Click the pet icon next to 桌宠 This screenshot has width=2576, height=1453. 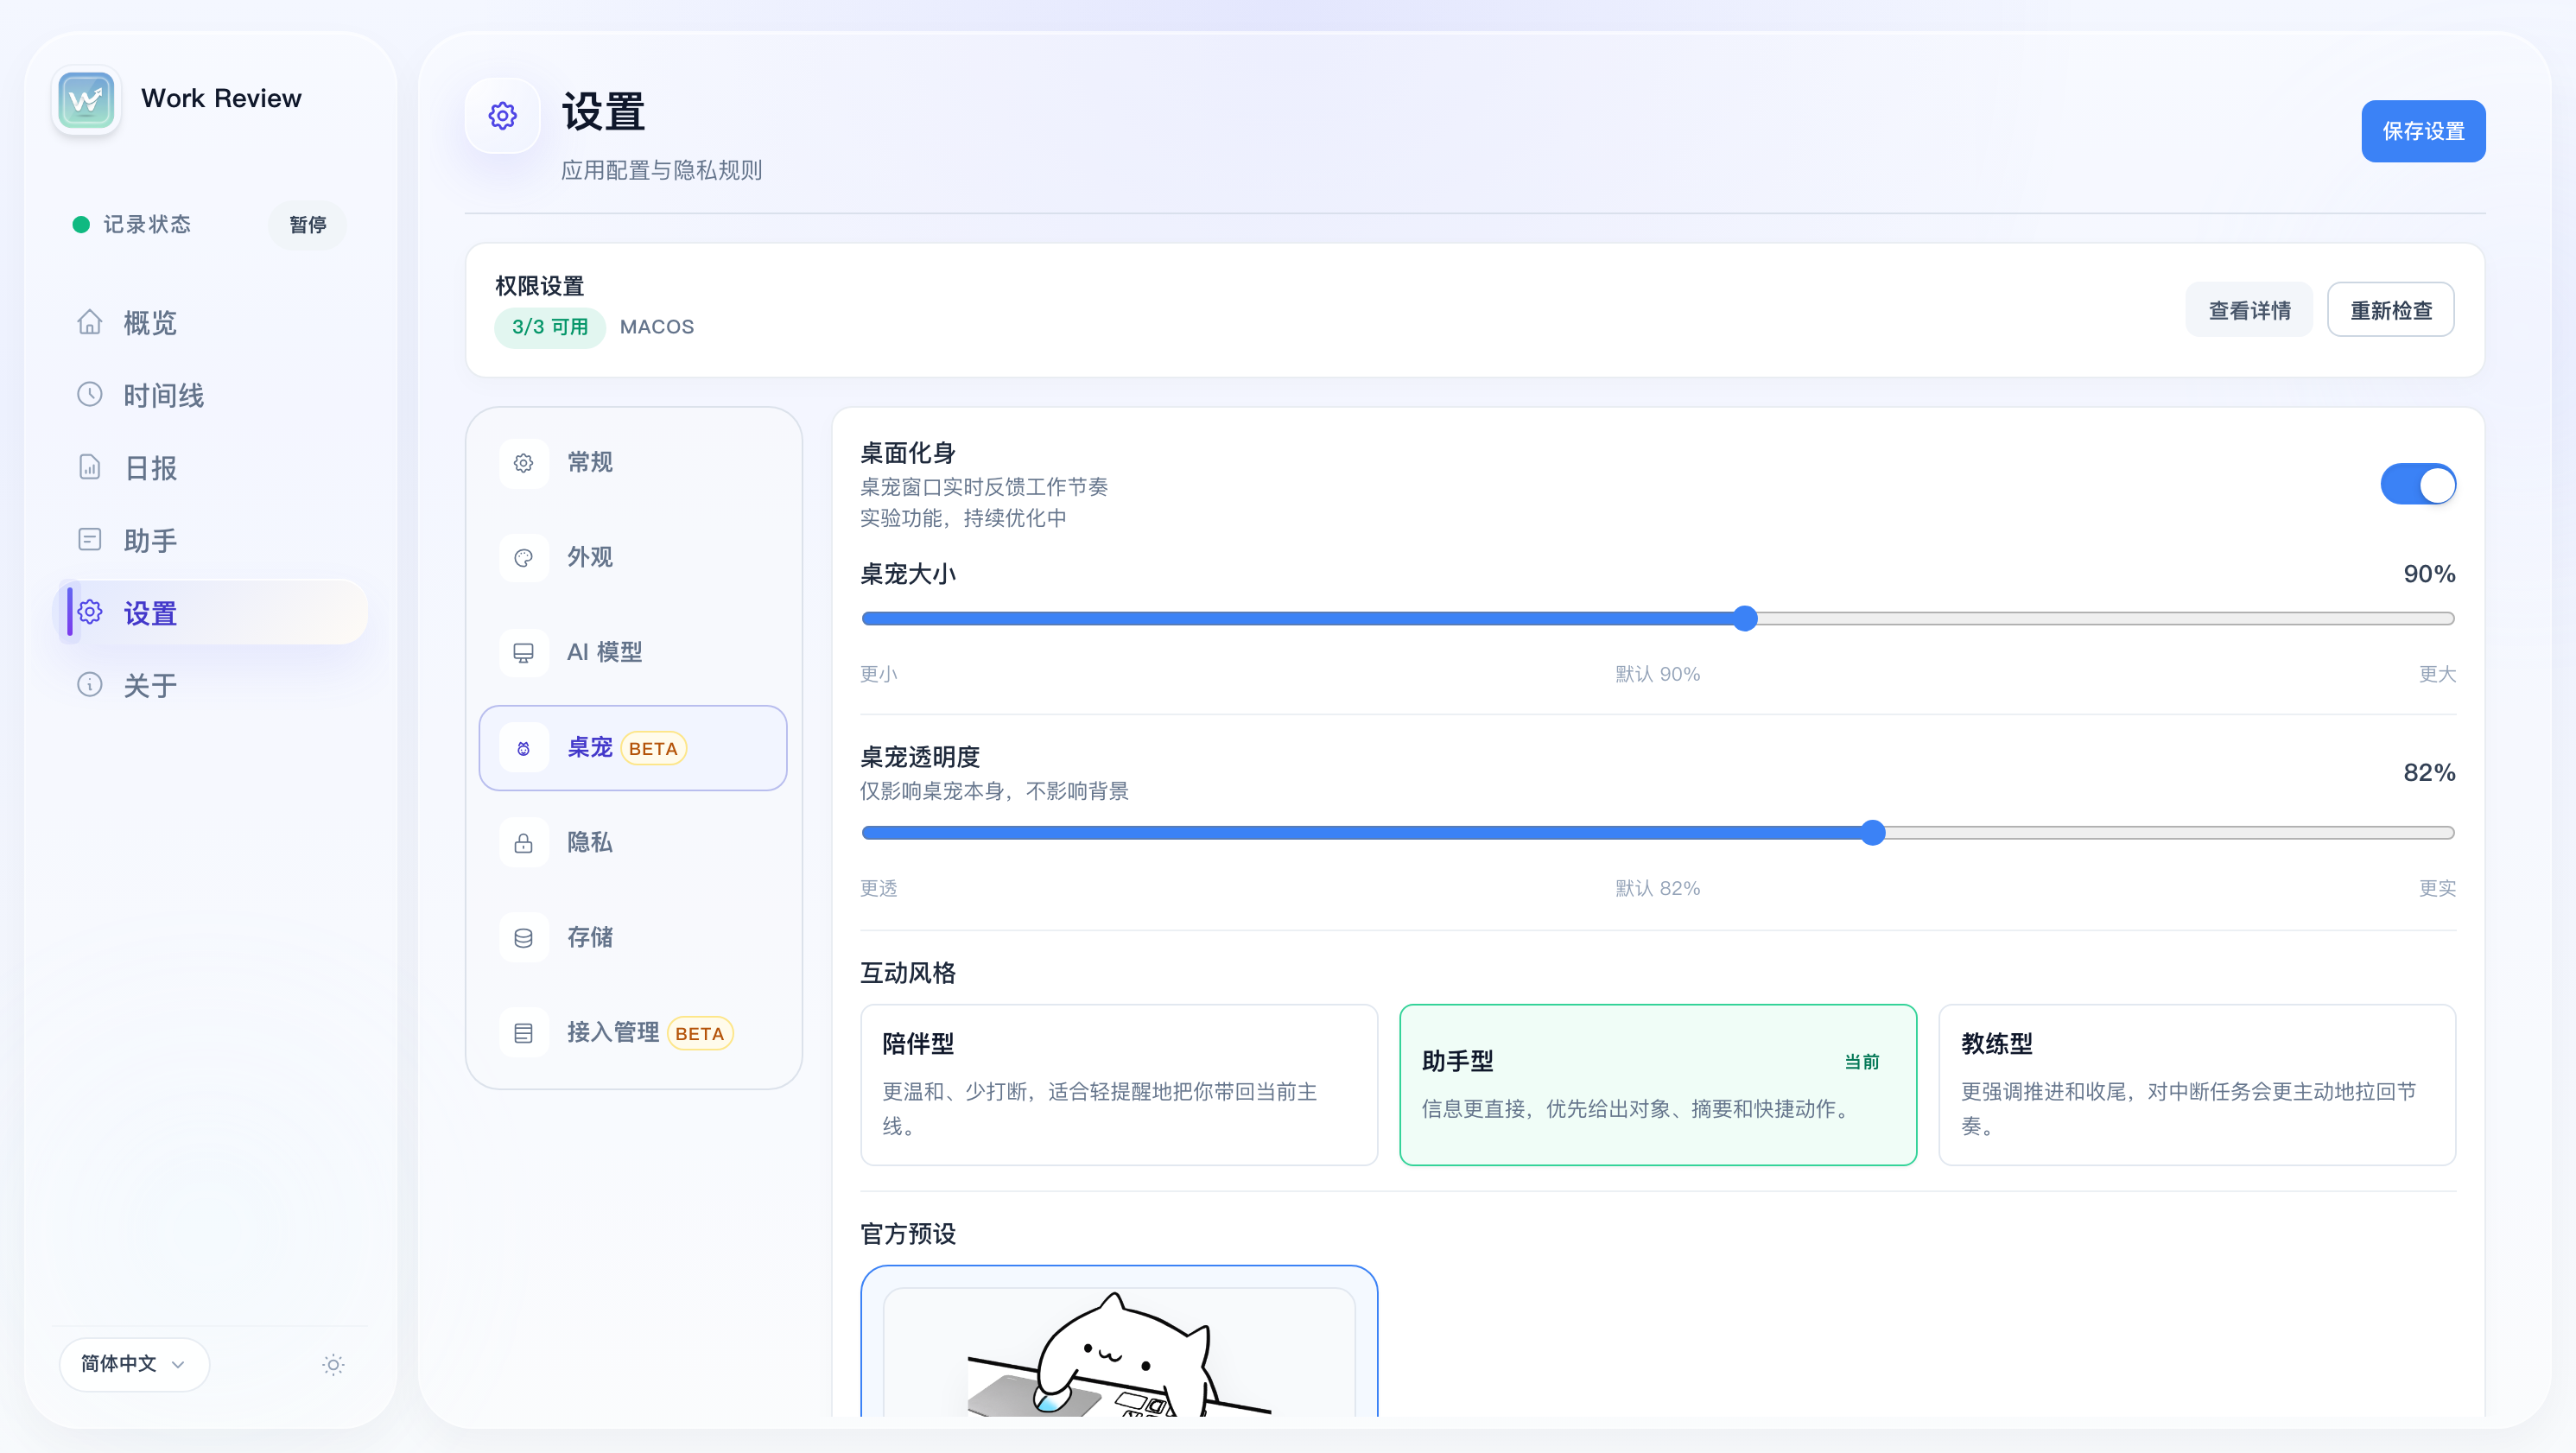pos(523,748)
